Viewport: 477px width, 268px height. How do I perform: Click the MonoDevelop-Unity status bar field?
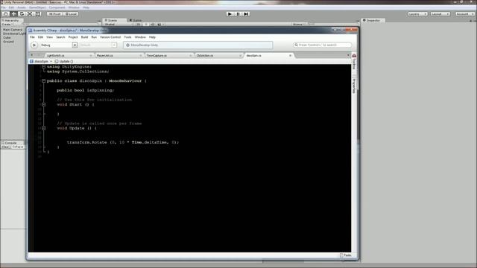click(x=198, y=45)
